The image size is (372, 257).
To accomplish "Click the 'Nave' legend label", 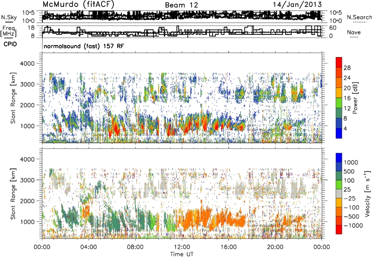I will coord(354,32).
